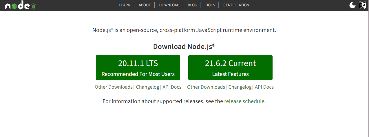Viewport: 369px width, 137px height.
Task: Open API Docs under the LTS button
Action: coord(172,87)
